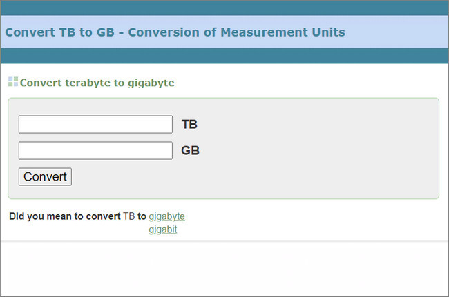Click the teal bar below the title
Image resolution: width=449 pixels, height=297 pixels.
coord(224,56)
